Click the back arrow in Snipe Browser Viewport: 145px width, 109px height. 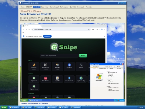pos(23,29)
